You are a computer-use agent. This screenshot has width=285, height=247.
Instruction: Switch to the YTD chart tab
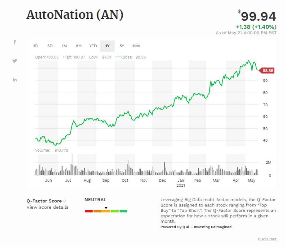[93, 46]
